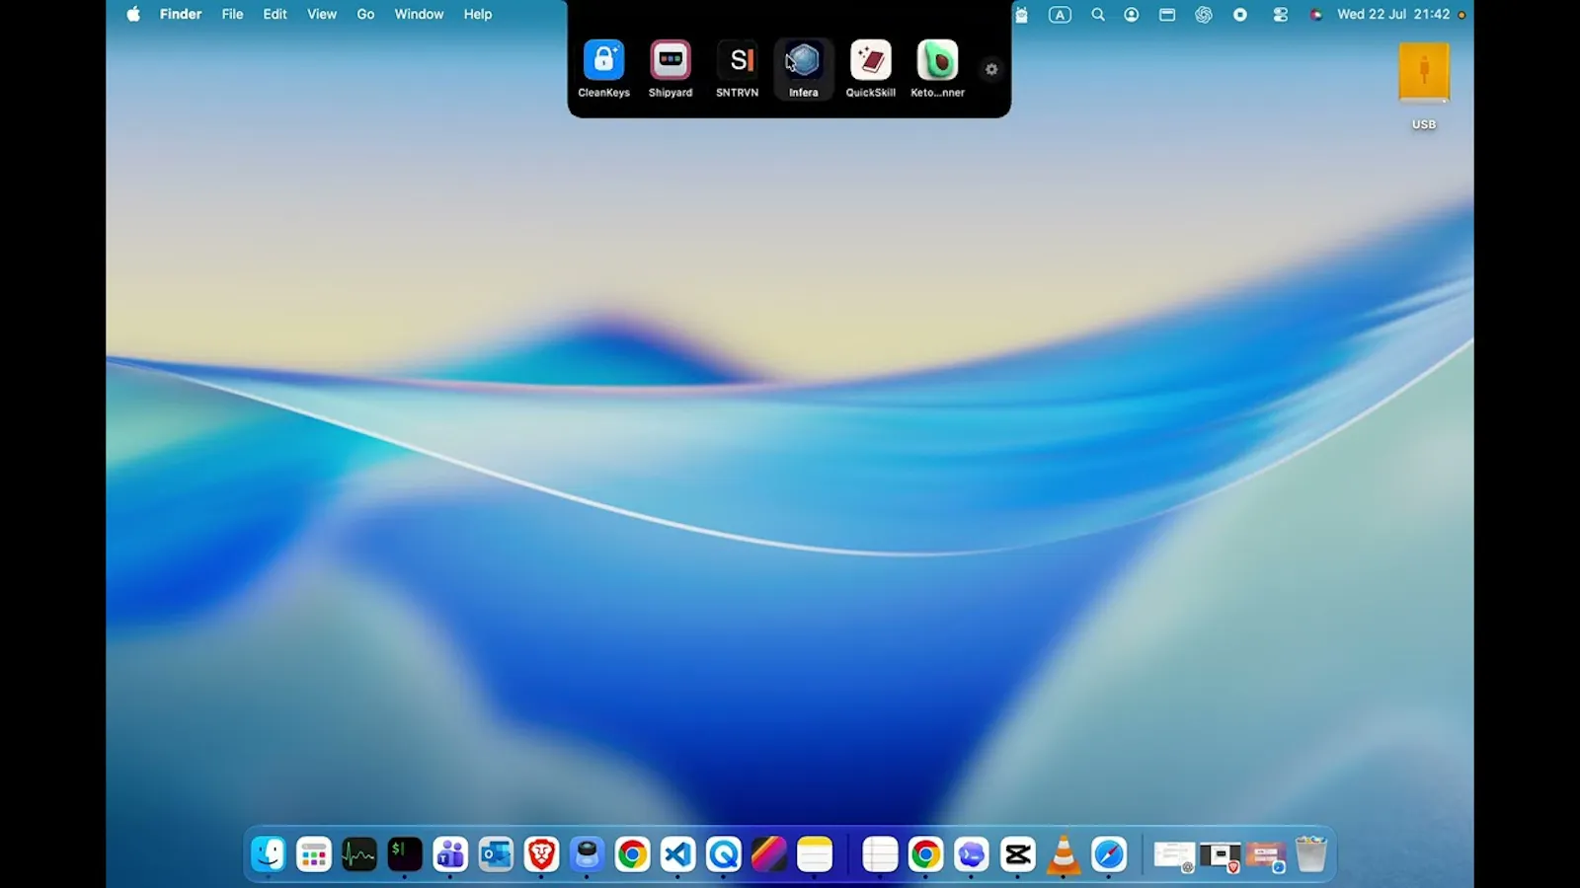Click the input source 'A' menu bar icon
The width and height of the screenshot is (1580, 888).
pos(1060,15)
